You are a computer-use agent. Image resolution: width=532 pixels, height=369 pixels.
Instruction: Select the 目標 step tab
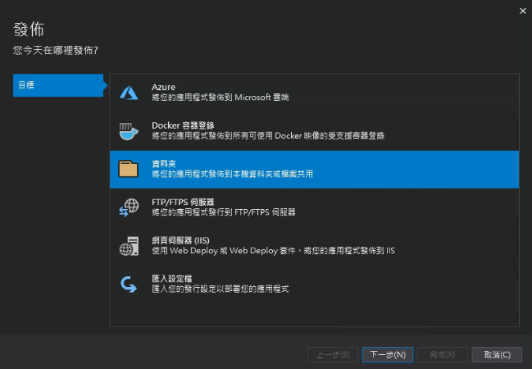[x=58, y=85]
